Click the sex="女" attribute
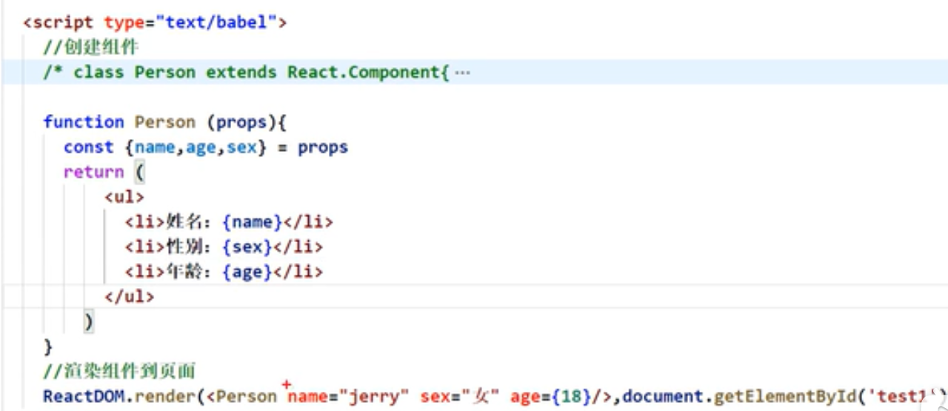 click(460, 397)
